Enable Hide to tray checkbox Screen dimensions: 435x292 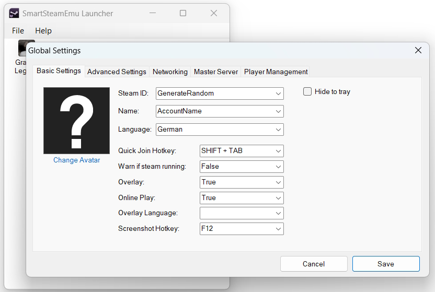pos(307,91)
